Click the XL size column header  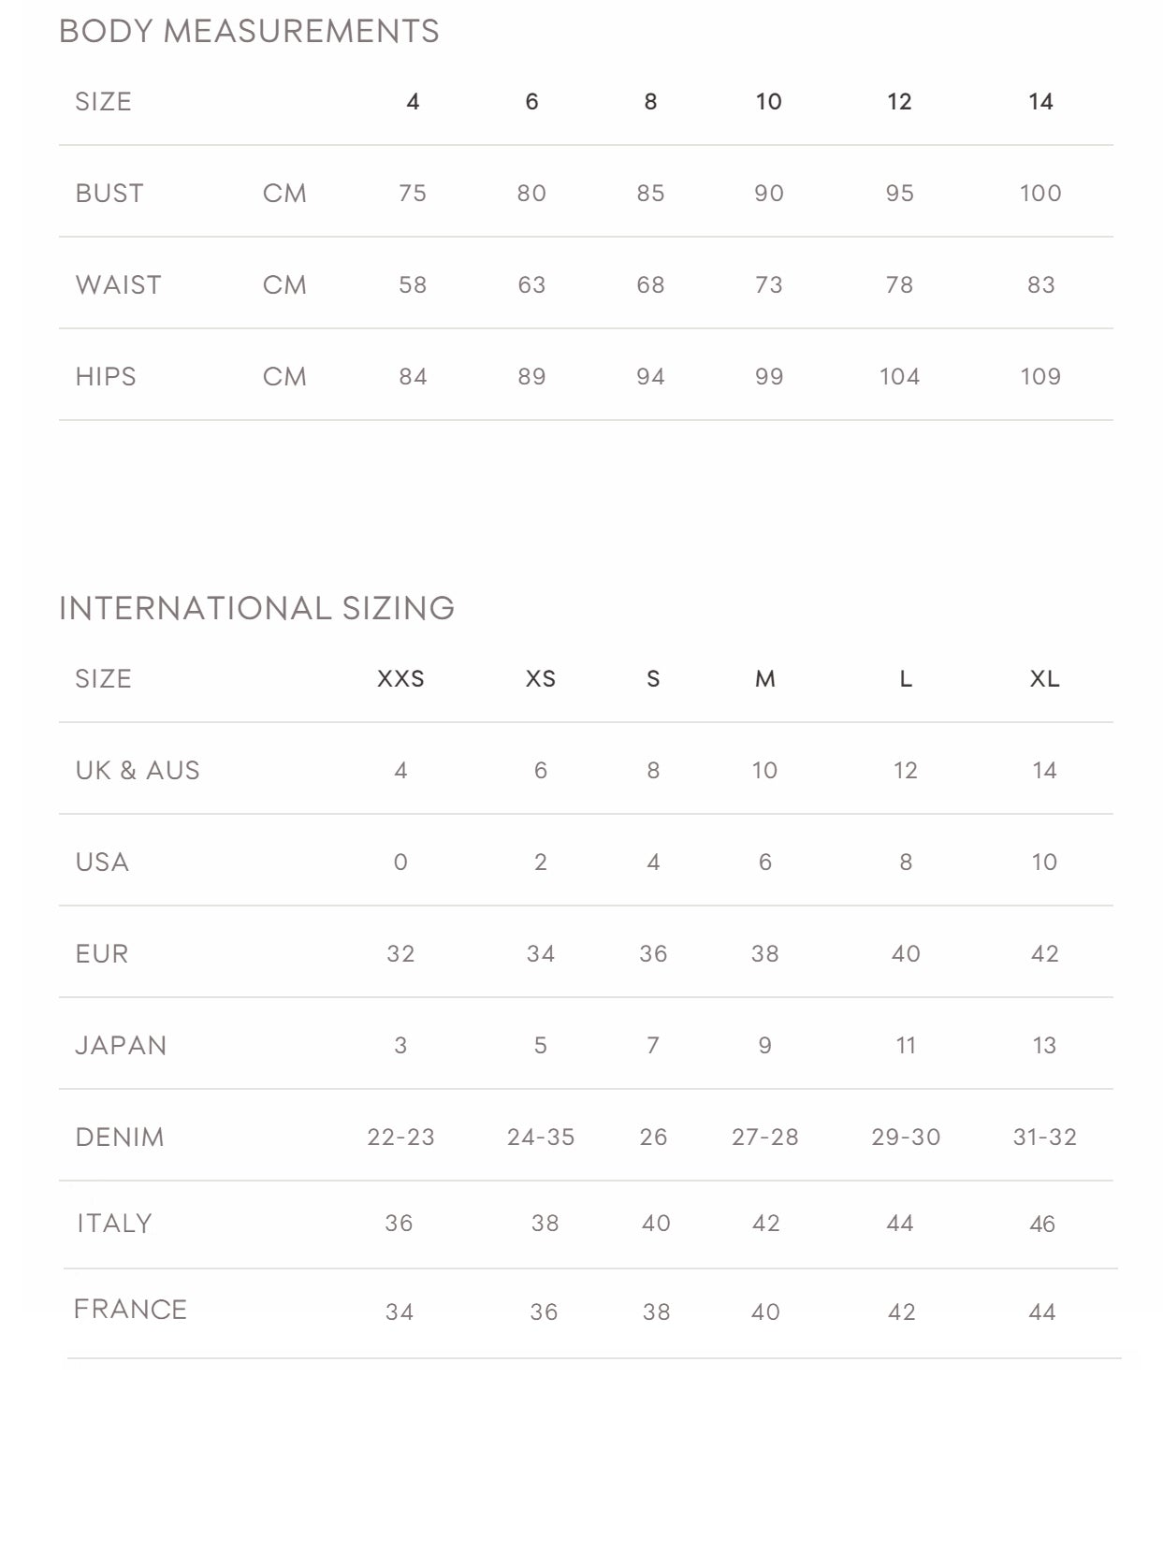[x=1044, y=678]
